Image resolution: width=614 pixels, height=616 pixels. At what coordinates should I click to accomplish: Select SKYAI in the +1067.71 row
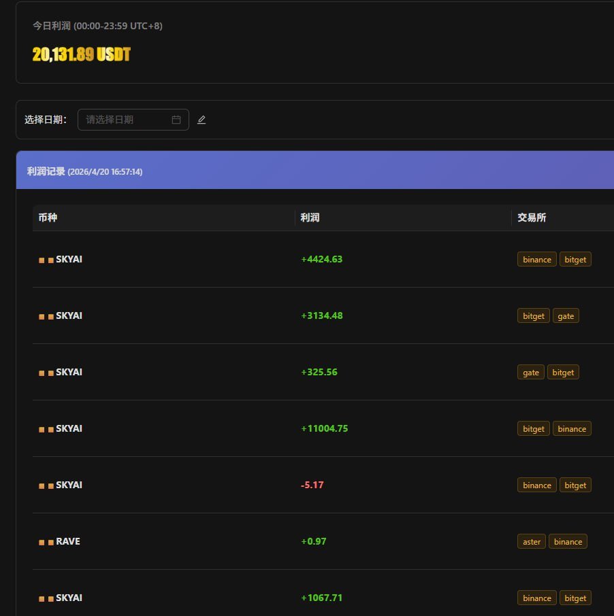69,598
